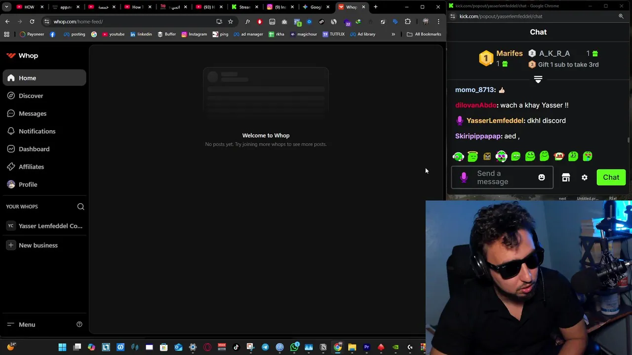The width and height of the screenshot is (632, 355).
Task: Open the Yasser Lemfeddel Co... whop
Action: click(x=44, y=226)
